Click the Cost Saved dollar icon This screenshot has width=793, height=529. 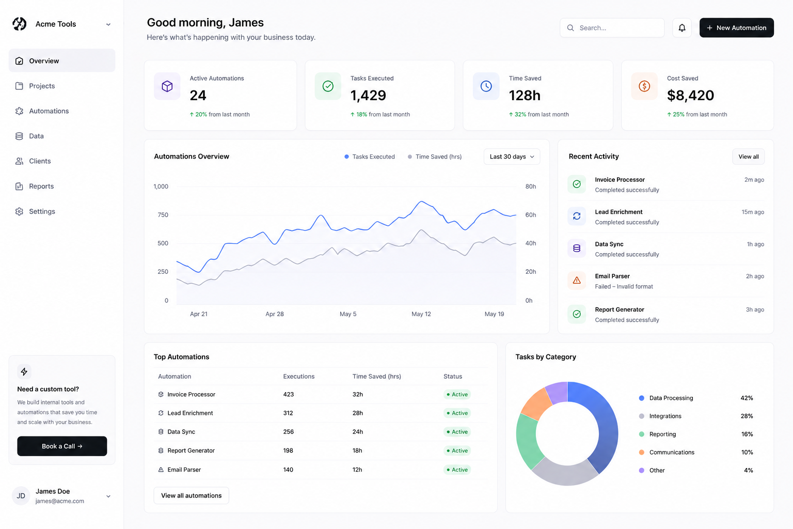tap(644, 86)
